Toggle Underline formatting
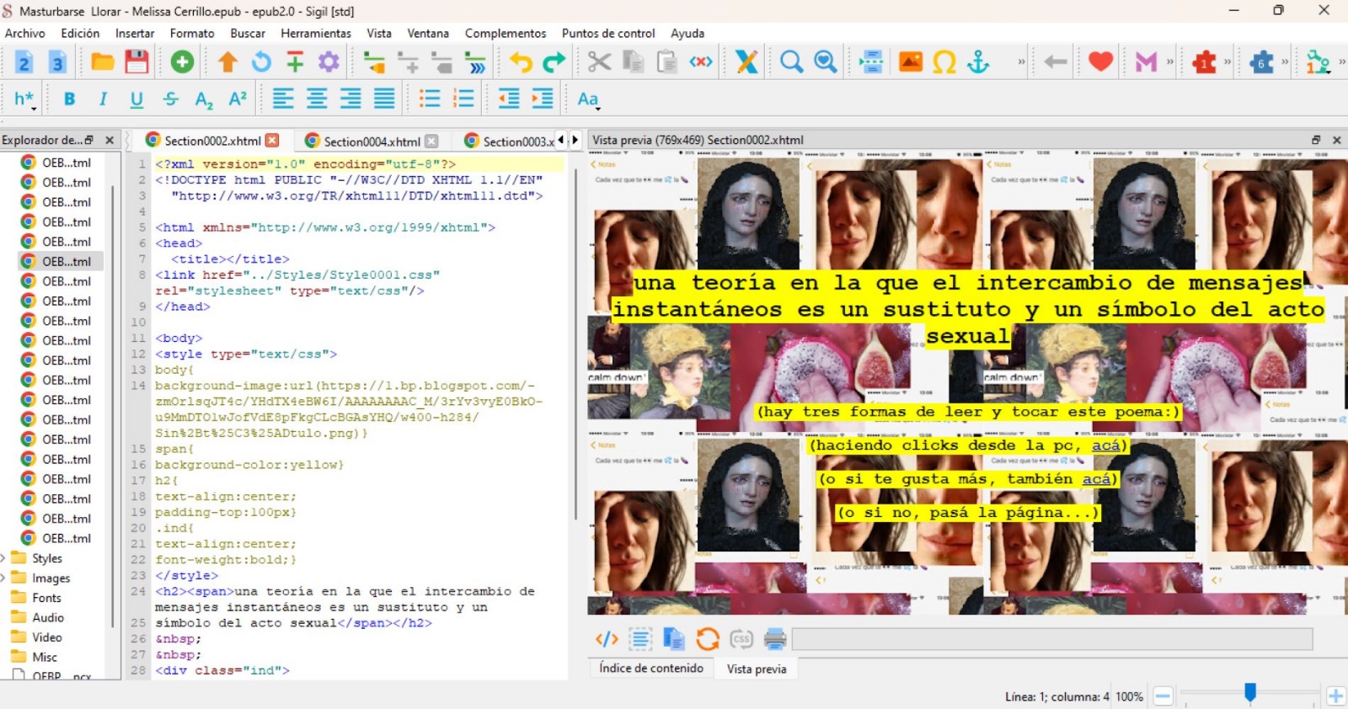Image resolution: width=1348 pixels, height=709 pixels. 136,99
